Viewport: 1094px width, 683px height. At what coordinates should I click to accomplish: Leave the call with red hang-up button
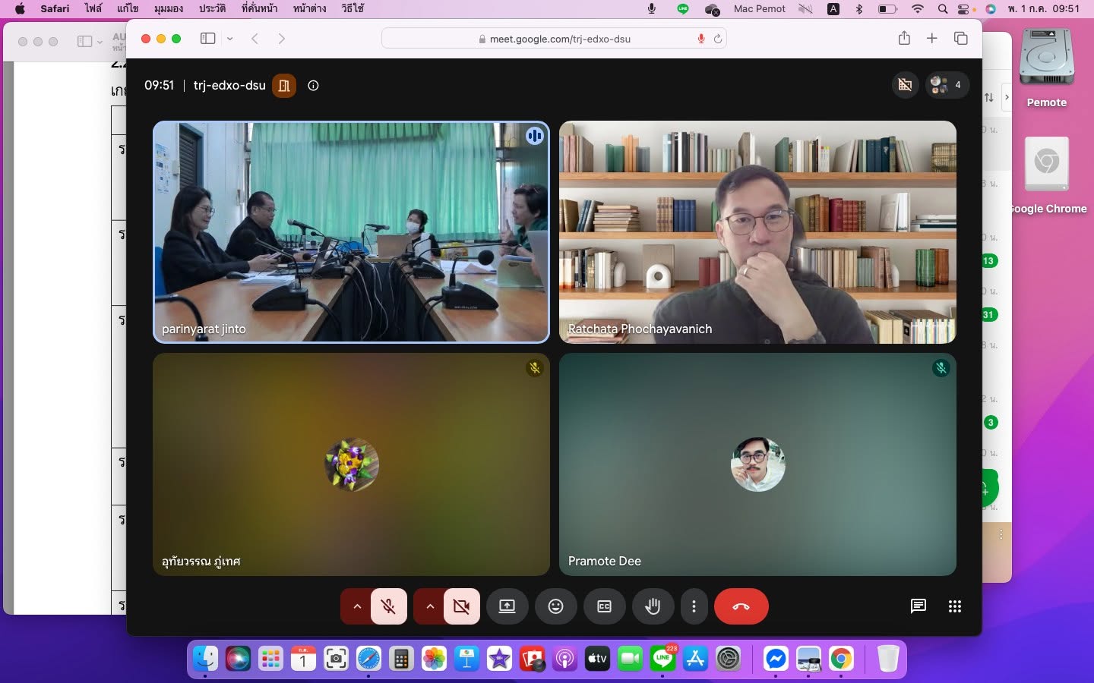pos(741,606)
